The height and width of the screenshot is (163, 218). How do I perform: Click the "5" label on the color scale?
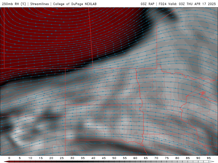tap(20, 158)
